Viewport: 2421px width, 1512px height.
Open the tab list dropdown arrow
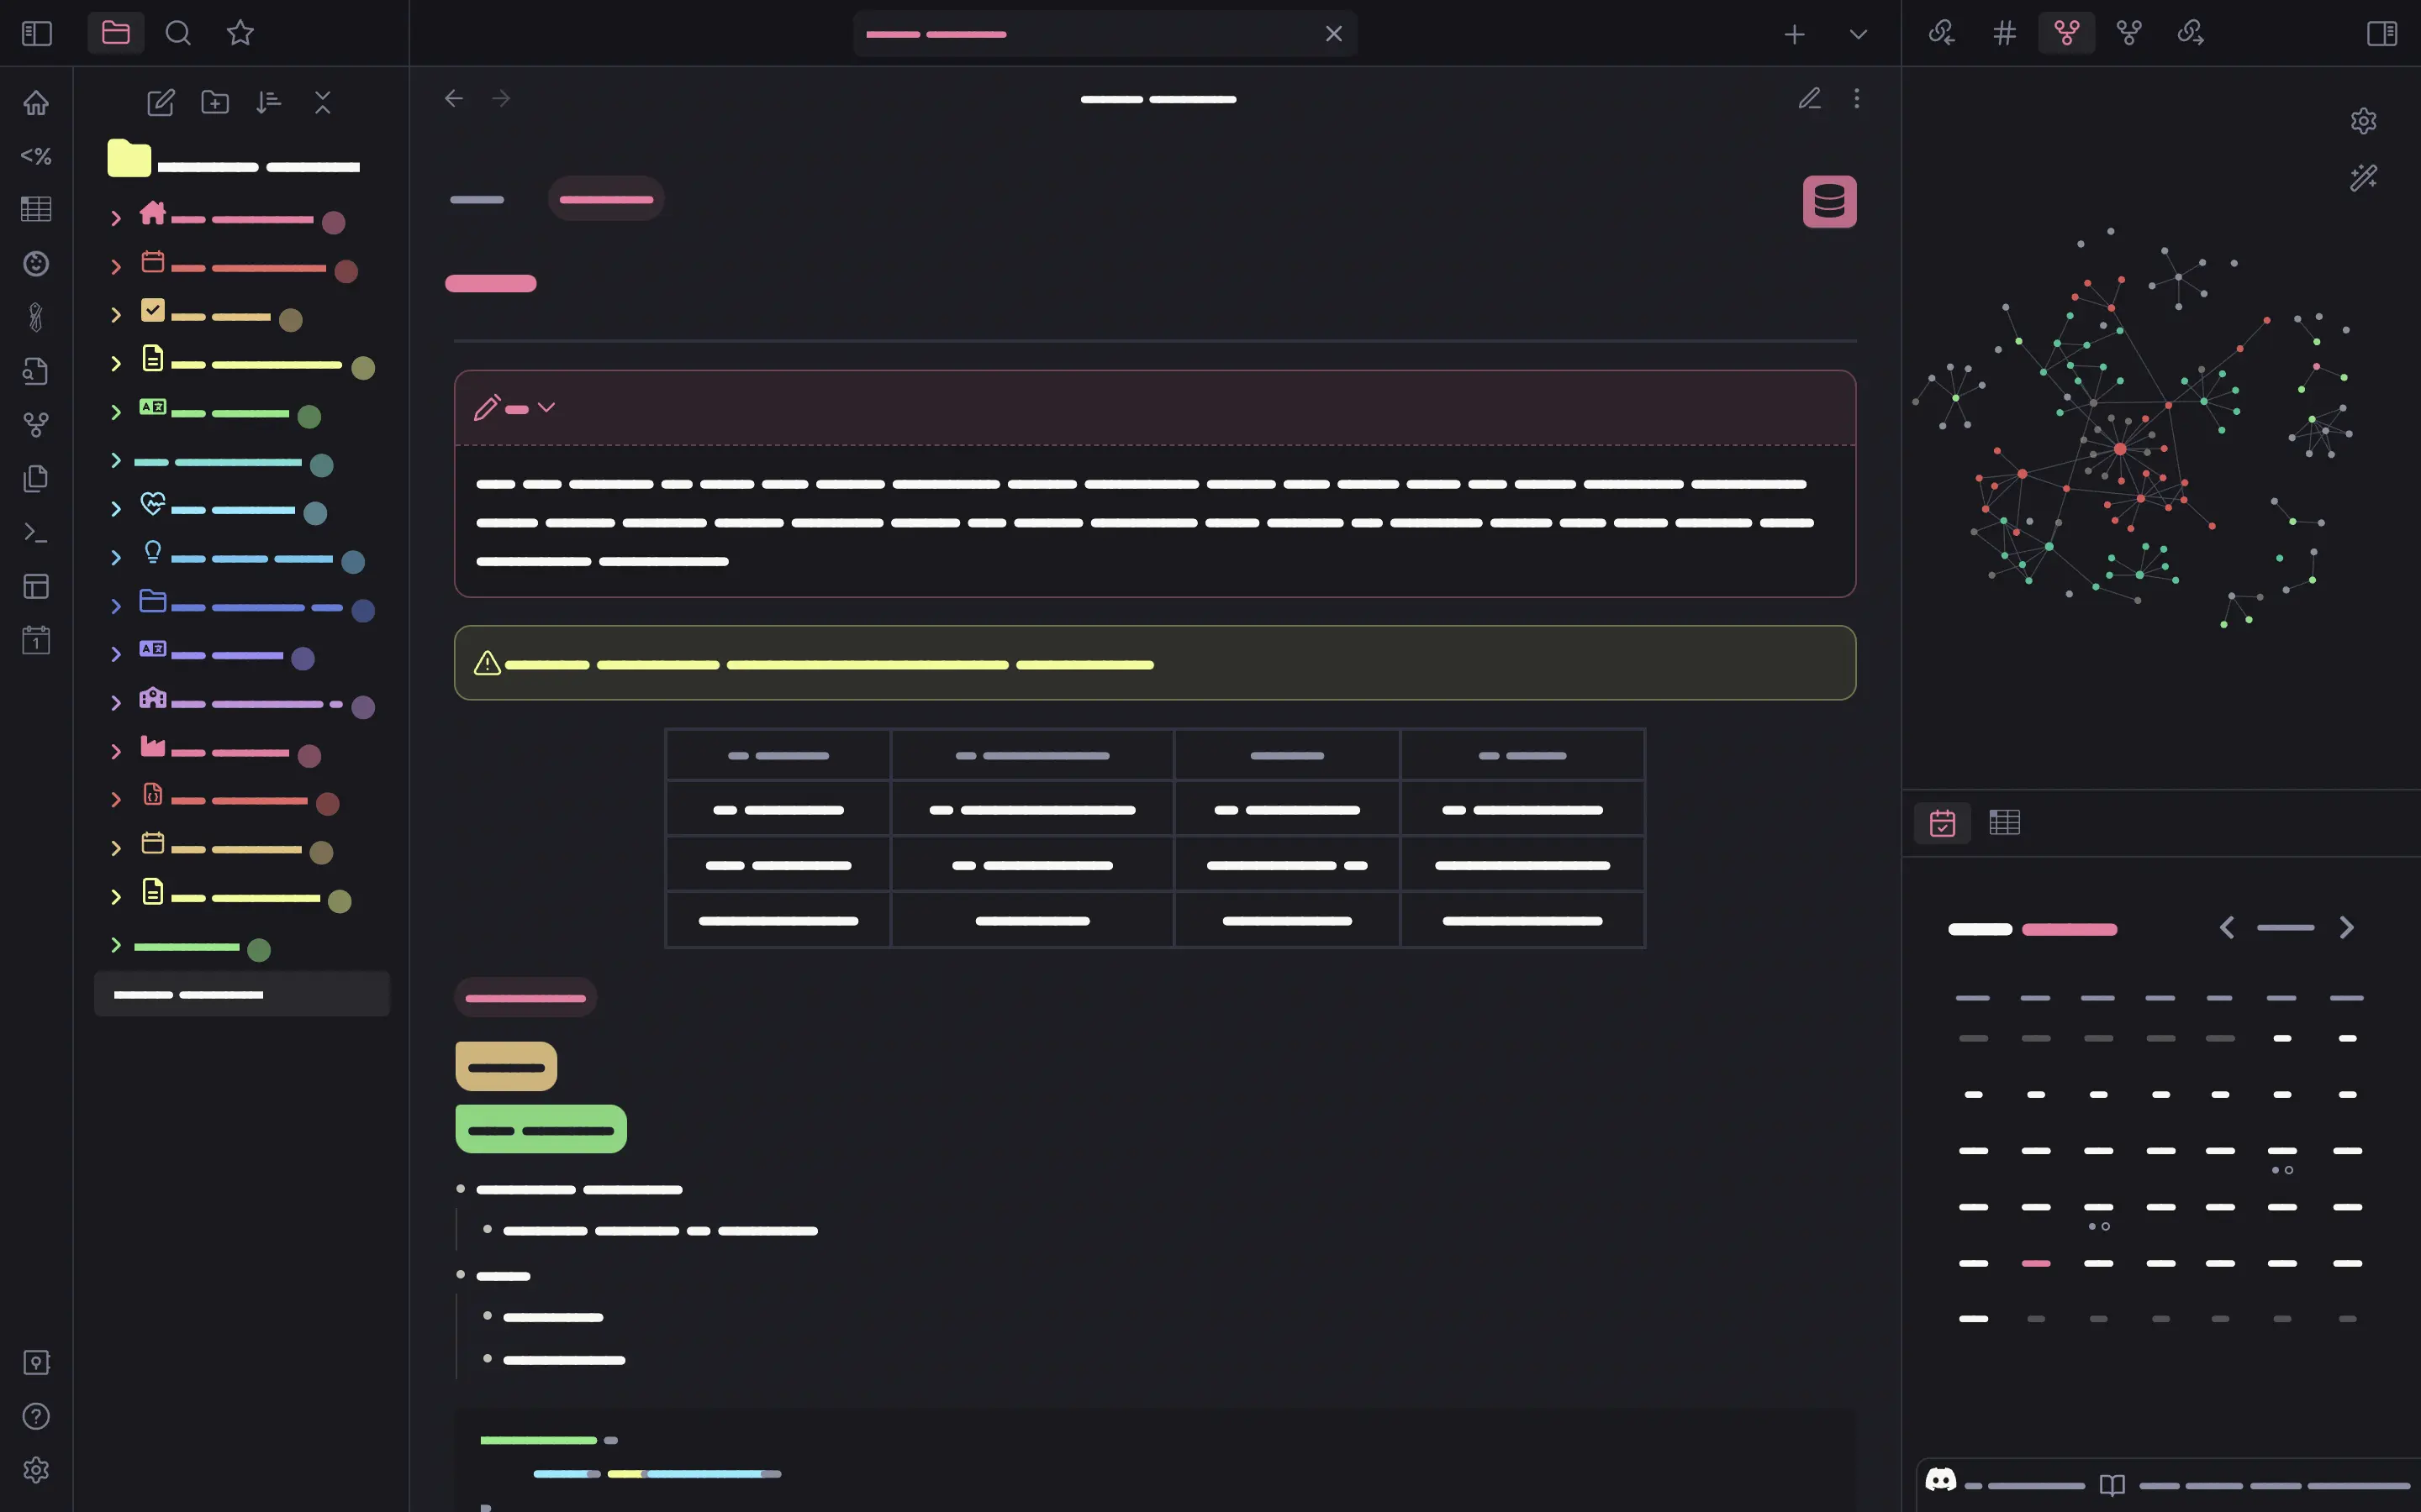1858,34
